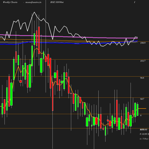Click the 1017 price level label

143,61
